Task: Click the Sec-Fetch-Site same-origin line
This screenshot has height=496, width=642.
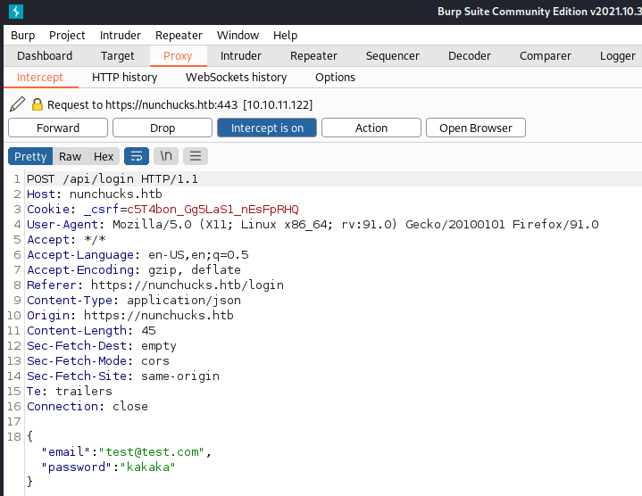Action: click(123, 376)
